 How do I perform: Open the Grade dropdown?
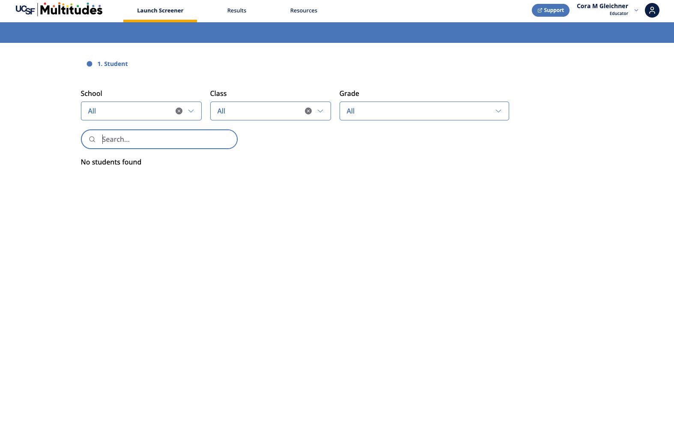[x=424, y=111]
